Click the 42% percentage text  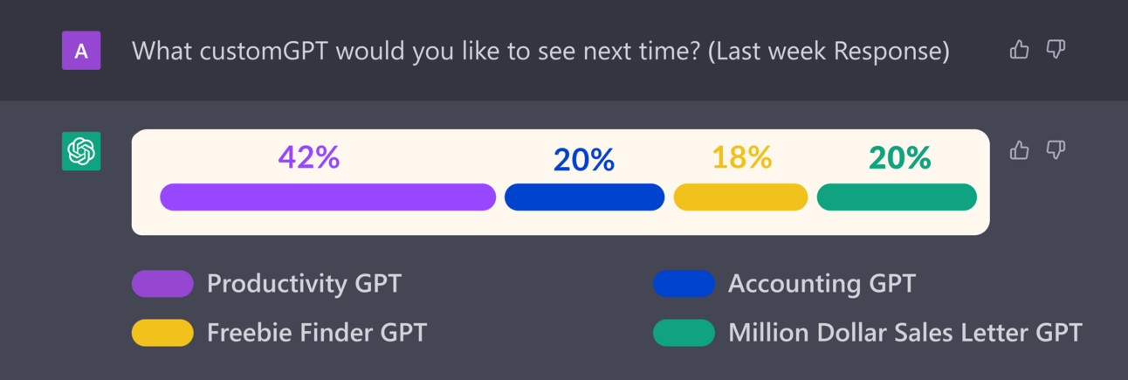309,157
